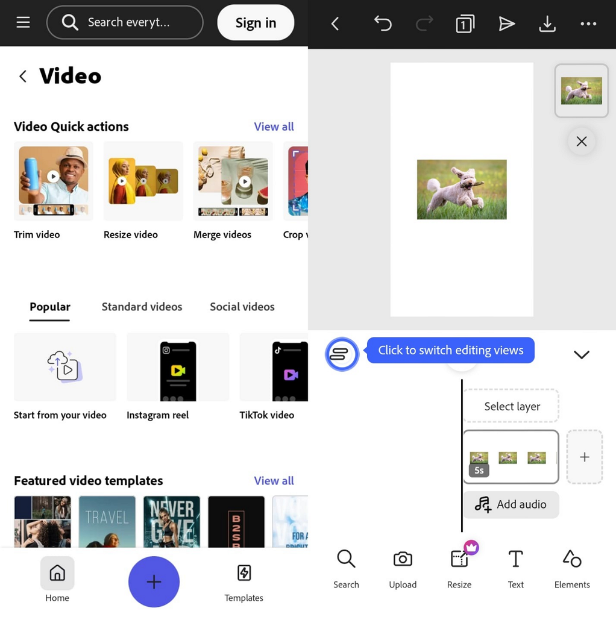616x617 pixels.
Task: View all Featured video templates
Action: (274, 481)
